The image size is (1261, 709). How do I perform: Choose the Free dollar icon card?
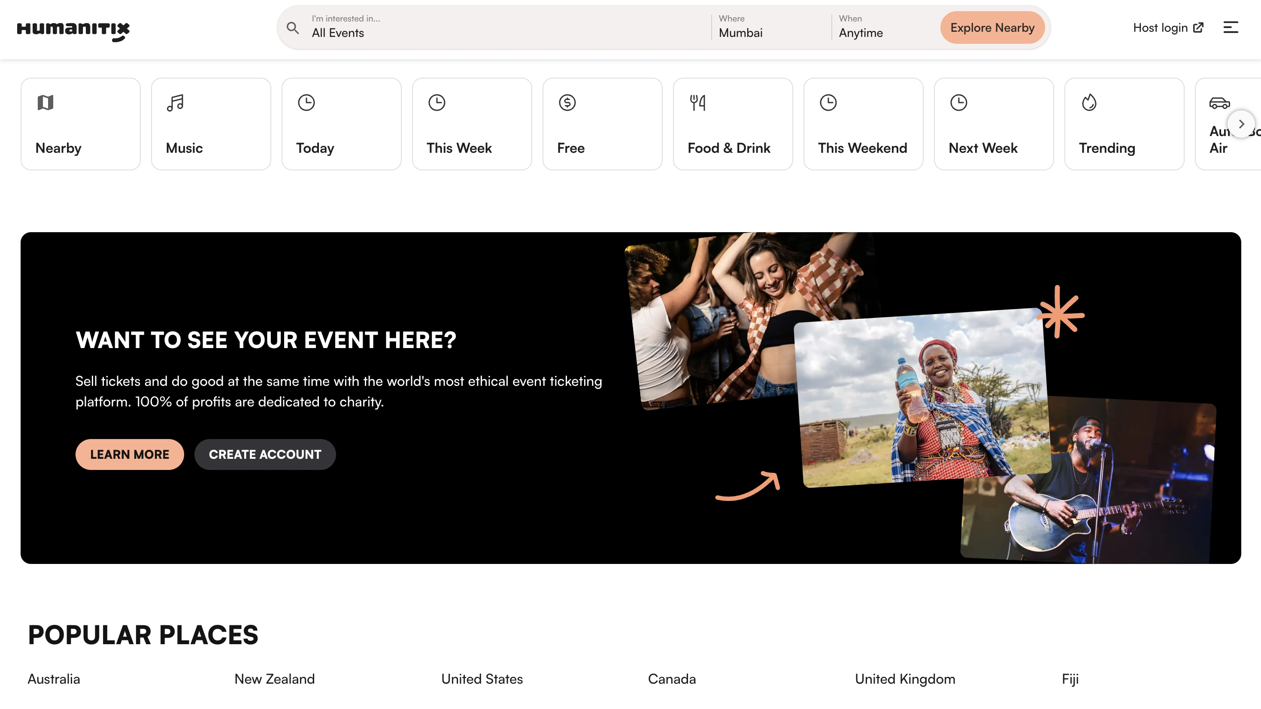pyautogui.click(x=602, y=124)
